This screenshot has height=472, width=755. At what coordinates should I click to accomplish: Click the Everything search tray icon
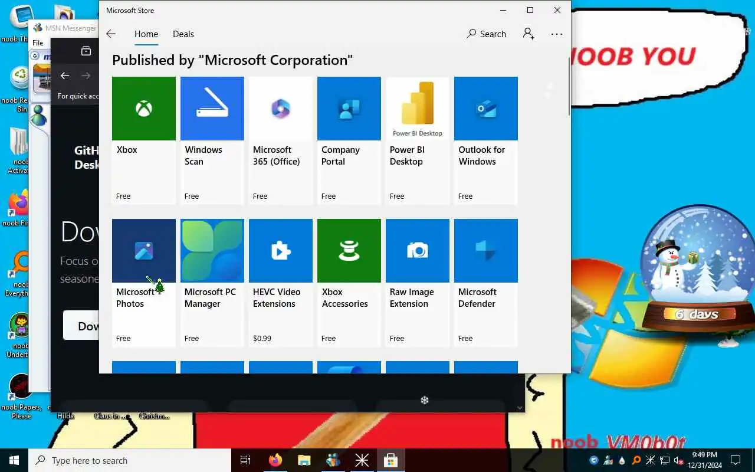click(x=636, y=460)
